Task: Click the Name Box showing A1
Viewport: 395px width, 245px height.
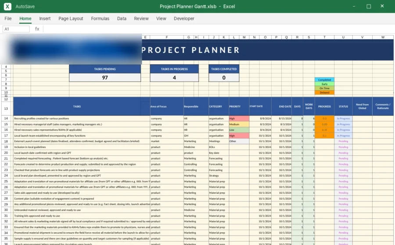Action: (x=16, y=29)
